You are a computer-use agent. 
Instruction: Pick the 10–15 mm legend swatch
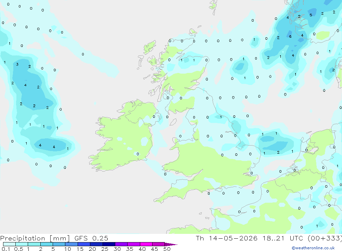[71, 244]
